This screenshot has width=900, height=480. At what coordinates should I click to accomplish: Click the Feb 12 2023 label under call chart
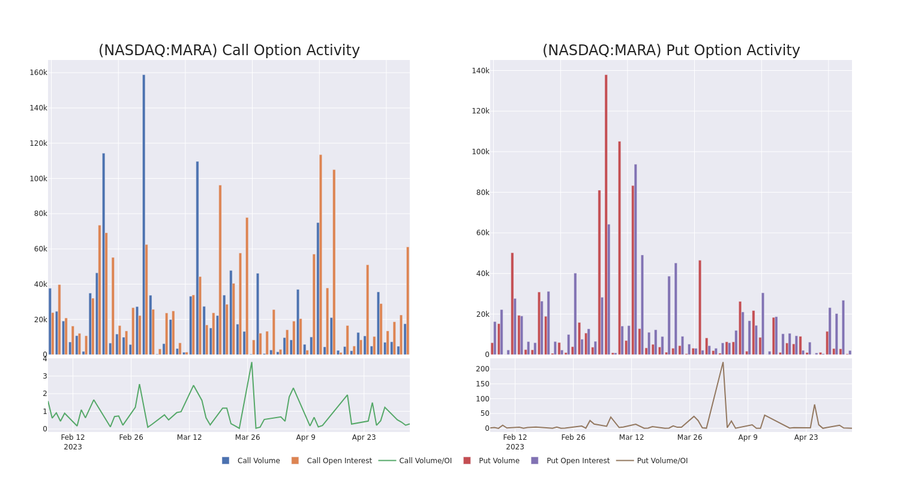(x=73, y=442)
